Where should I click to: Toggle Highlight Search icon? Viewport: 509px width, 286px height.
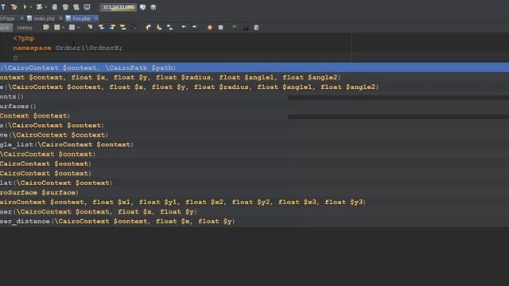123,28
